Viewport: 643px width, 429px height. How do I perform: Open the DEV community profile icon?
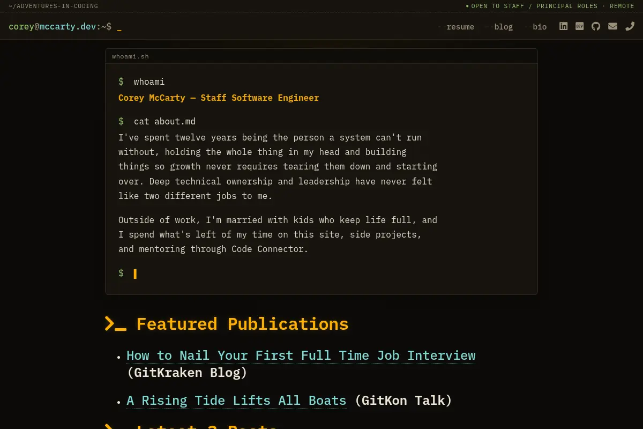[579, 26]
